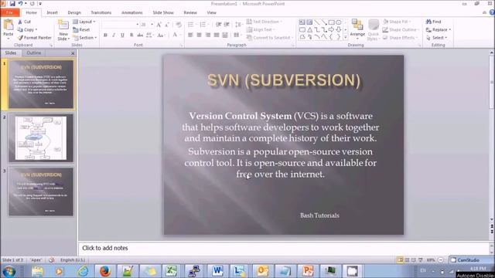495x278 pixels.
Task: Open the Select dropdown
Action: (x=437, y=38)
